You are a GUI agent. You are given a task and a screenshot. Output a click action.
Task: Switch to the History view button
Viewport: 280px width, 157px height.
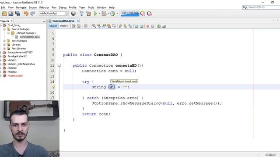tap(64, 26)
